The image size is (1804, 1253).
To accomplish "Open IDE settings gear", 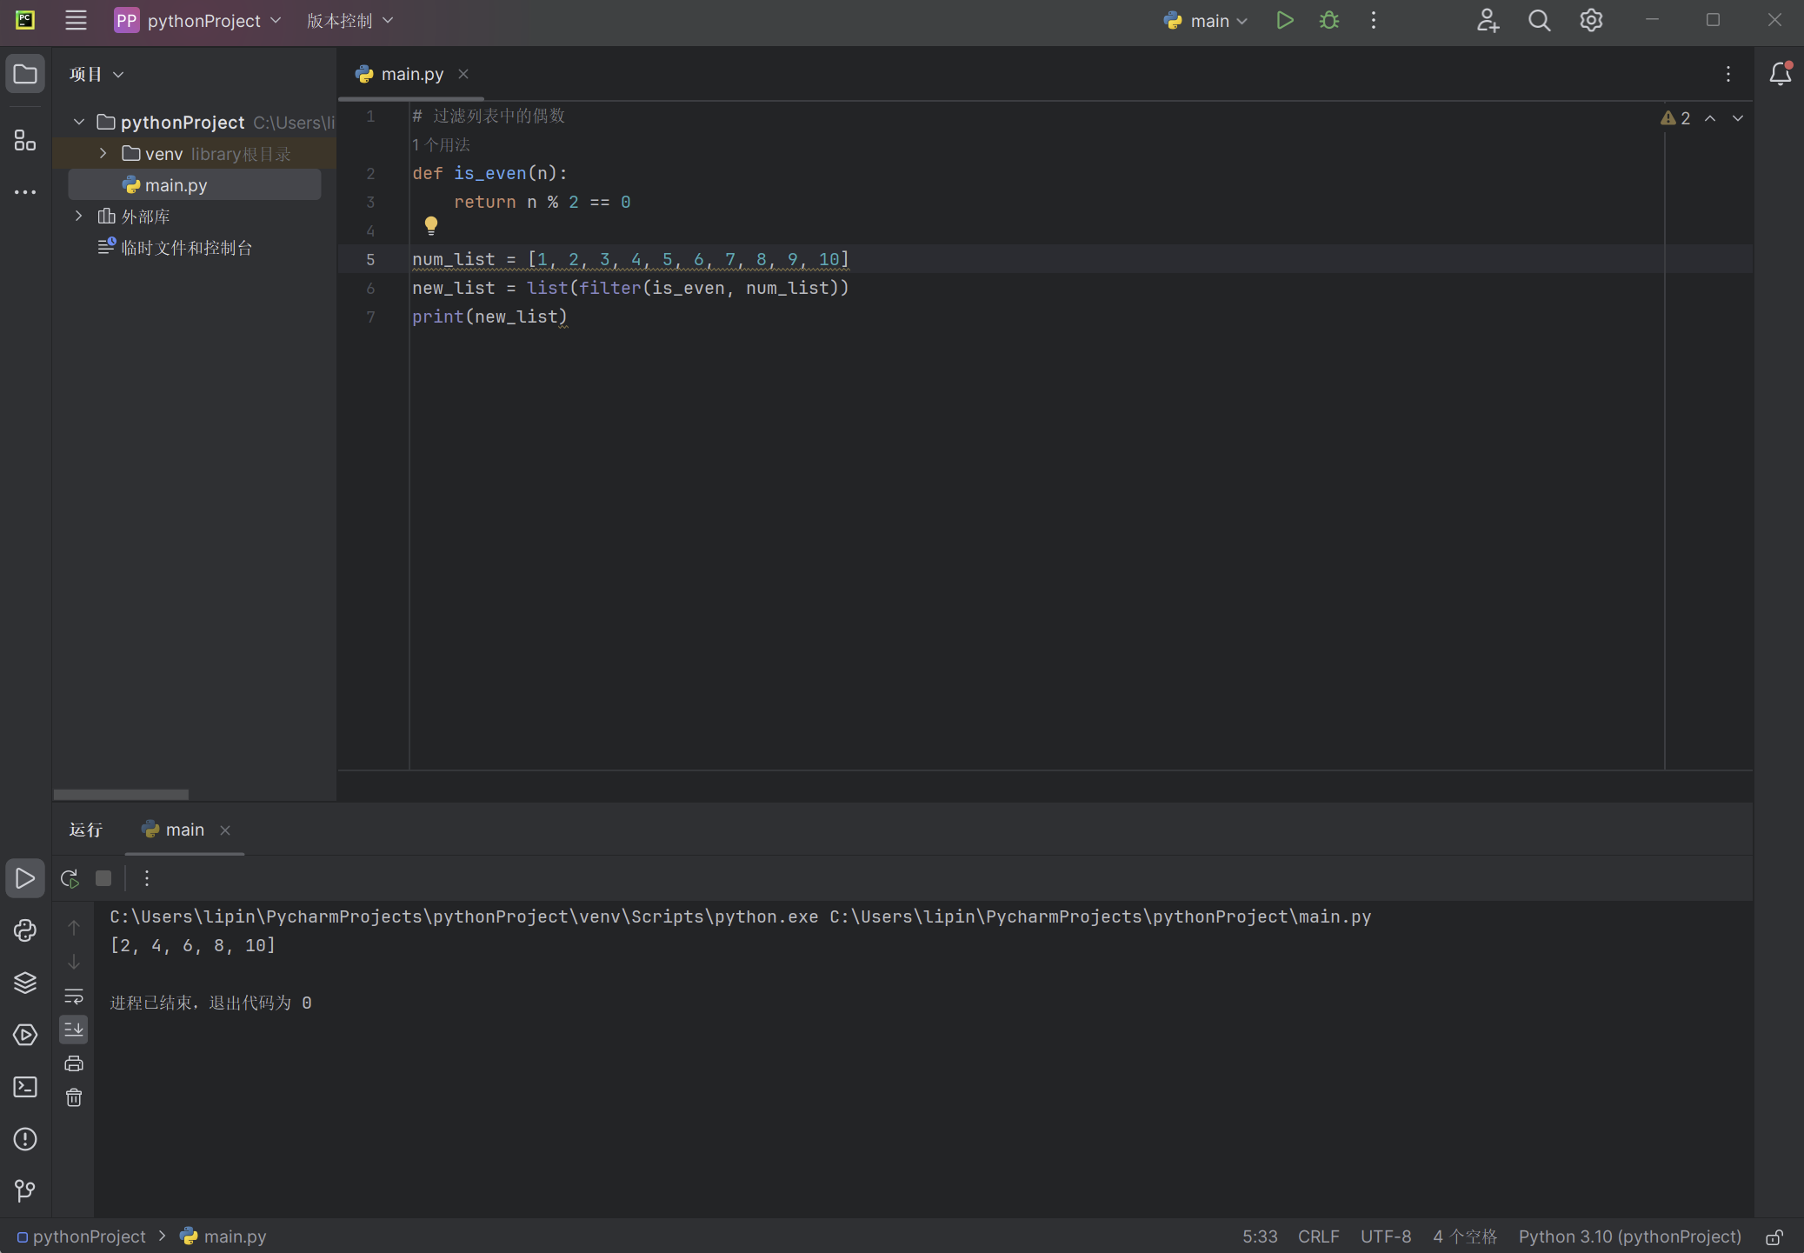I will pos(1591,20).
